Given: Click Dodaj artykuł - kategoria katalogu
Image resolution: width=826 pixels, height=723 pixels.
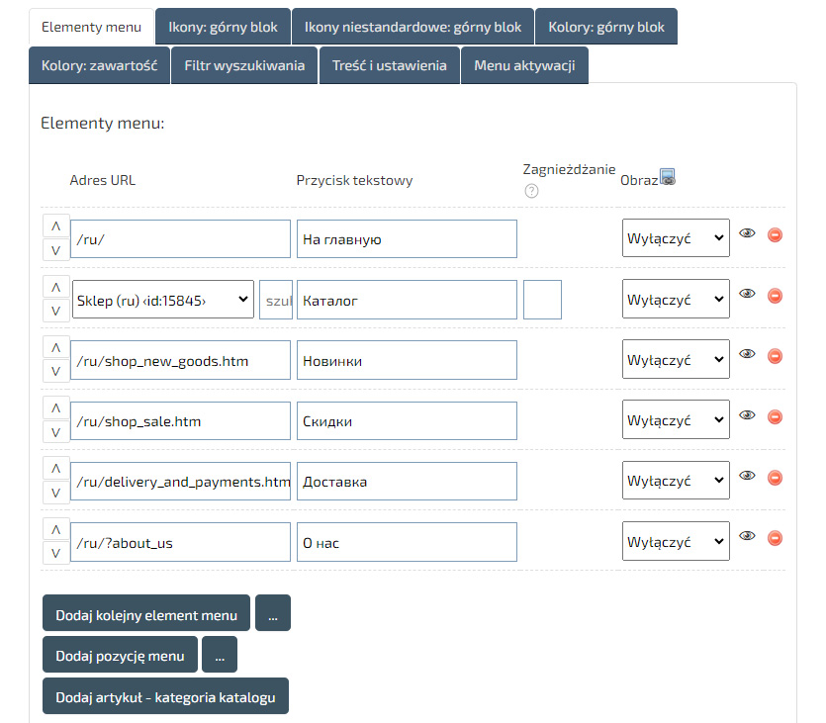Looking at the screenshot, I should (165, 696).
